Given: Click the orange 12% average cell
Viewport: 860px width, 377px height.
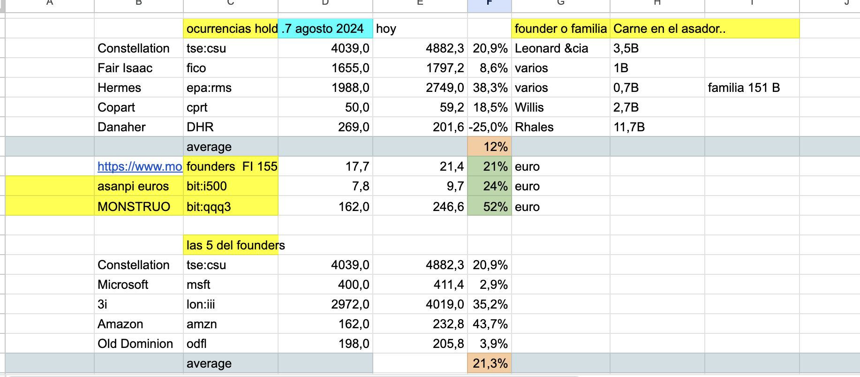Looking at the screenshot, I should pos(490,147).
